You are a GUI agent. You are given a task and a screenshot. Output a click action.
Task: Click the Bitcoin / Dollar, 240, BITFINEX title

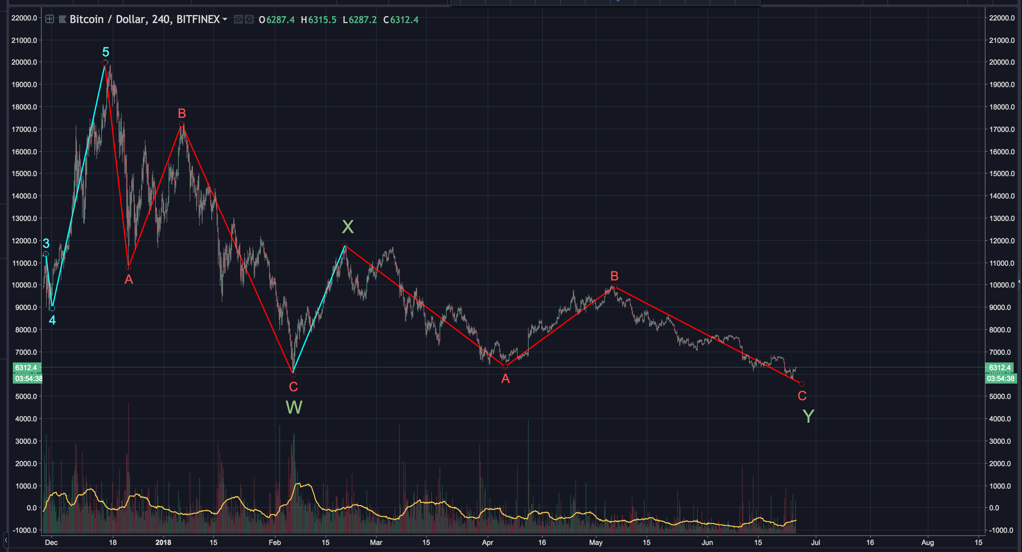pos(144,19)
